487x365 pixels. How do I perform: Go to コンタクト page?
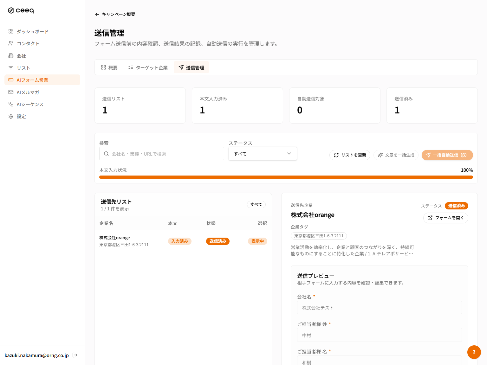[42, 43]
